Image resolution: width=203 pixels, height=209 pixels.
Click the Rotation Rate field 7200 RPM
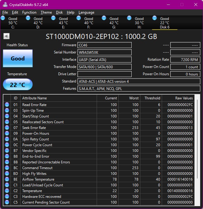pyautogui.click(x=185, y=59)
